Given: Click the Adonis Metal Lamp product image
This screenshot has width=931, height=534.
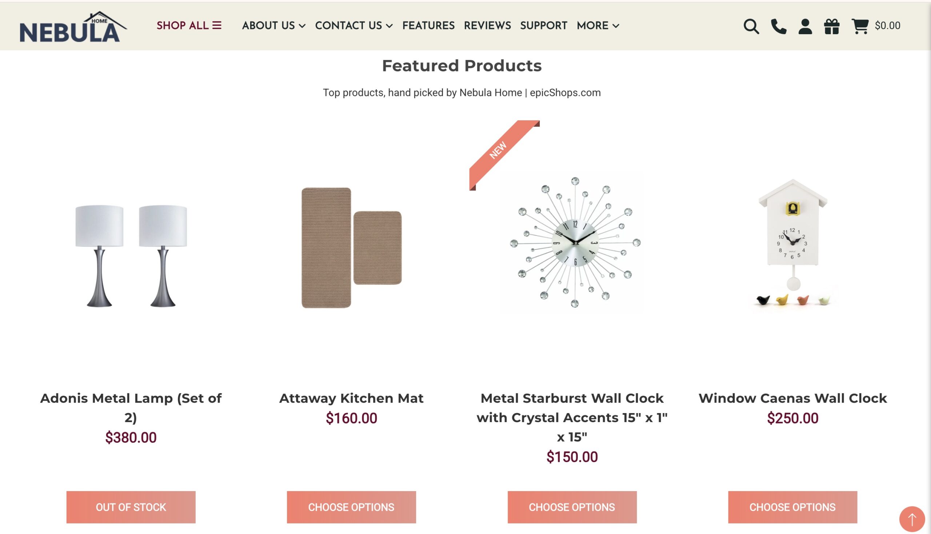Looking at the screenshot, I should click(131, 255).
